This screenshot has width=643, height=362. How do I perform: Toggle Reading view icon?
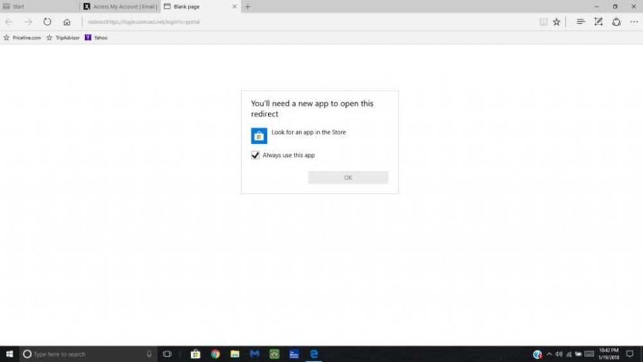click(x=543, y=22)
